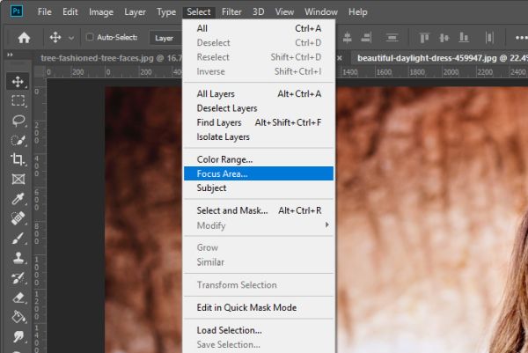Select the Clone Stamp tool

18,258
